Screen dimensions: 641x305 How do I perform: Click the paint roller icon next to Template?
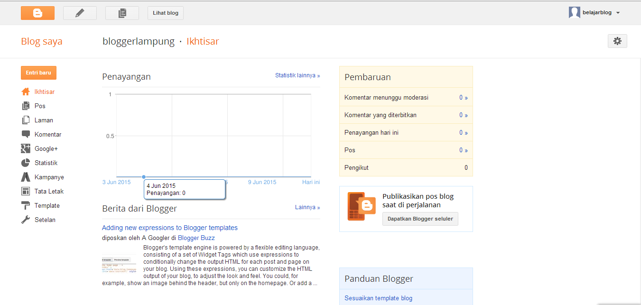[26, 205]
